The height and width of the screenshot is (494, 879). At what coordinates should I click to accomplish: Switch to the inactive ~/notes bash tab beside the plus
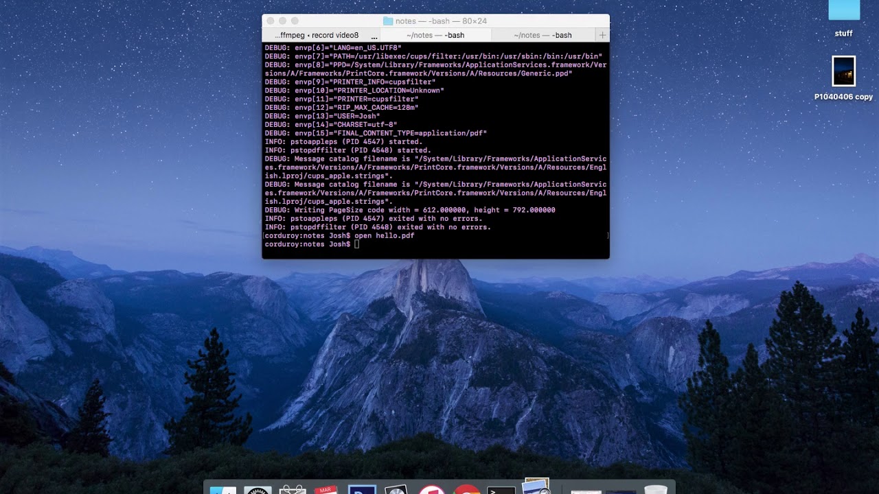pos(544,35)
